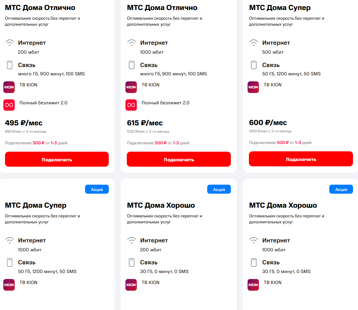Click the phone icon in МТС Дома Хорошо 1000 мбит card
This screenshot has width=358, height=310.
(x=254, y=262)
